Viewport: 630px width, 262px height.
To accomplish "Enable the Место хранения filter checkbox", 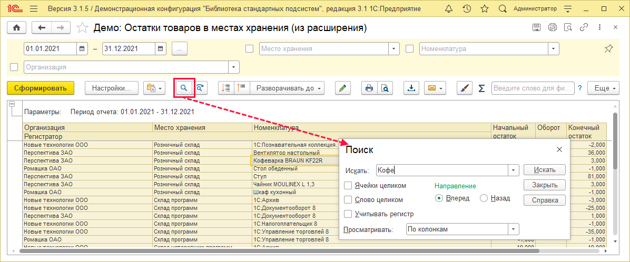I will click(250, 48).
